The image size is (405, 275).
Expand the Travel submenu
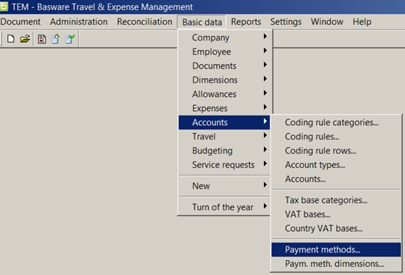point(224,137)
